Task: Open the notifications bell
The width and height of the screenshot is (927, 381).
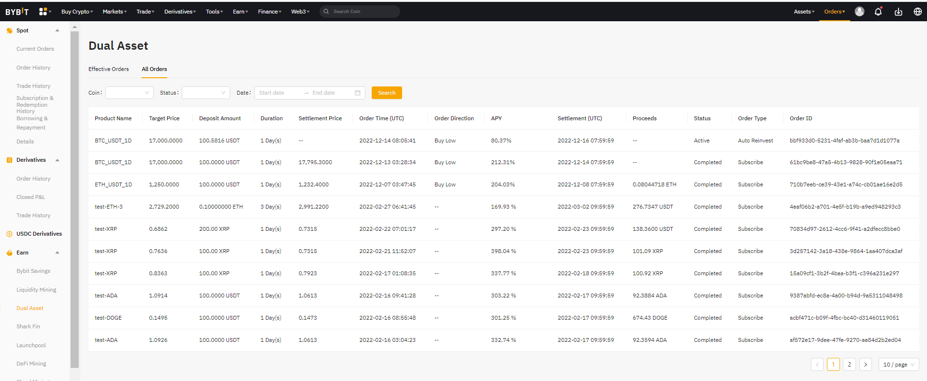Action: coord(878,12)
